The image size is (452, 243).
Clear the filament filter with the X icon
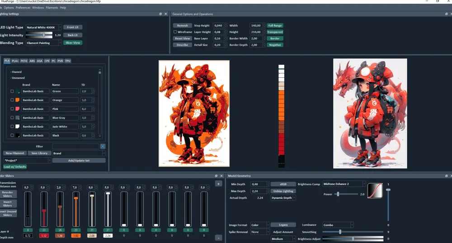(103, 146)
